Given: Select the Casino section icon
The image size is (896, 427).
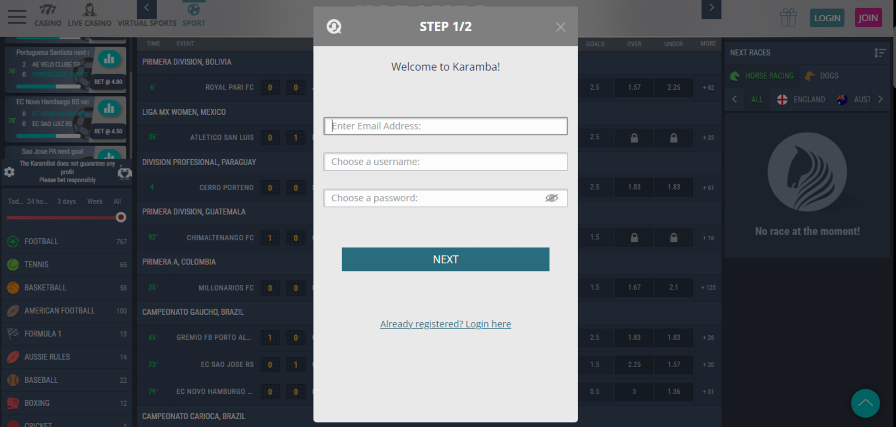Looking at the screenshot, I should pos(48,10).
